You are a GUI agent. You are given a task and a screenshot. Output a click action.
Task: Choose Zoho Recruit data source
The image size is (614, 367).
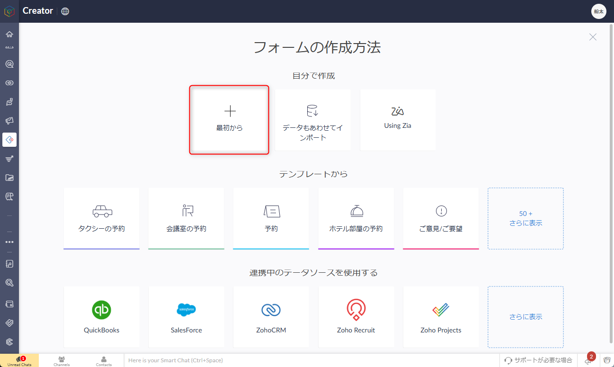(x=356, y=317)
